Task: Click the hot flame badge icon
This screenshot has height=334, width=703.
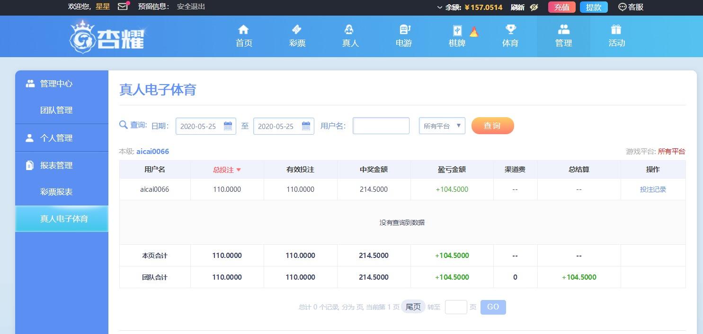Action: (474, 32)
